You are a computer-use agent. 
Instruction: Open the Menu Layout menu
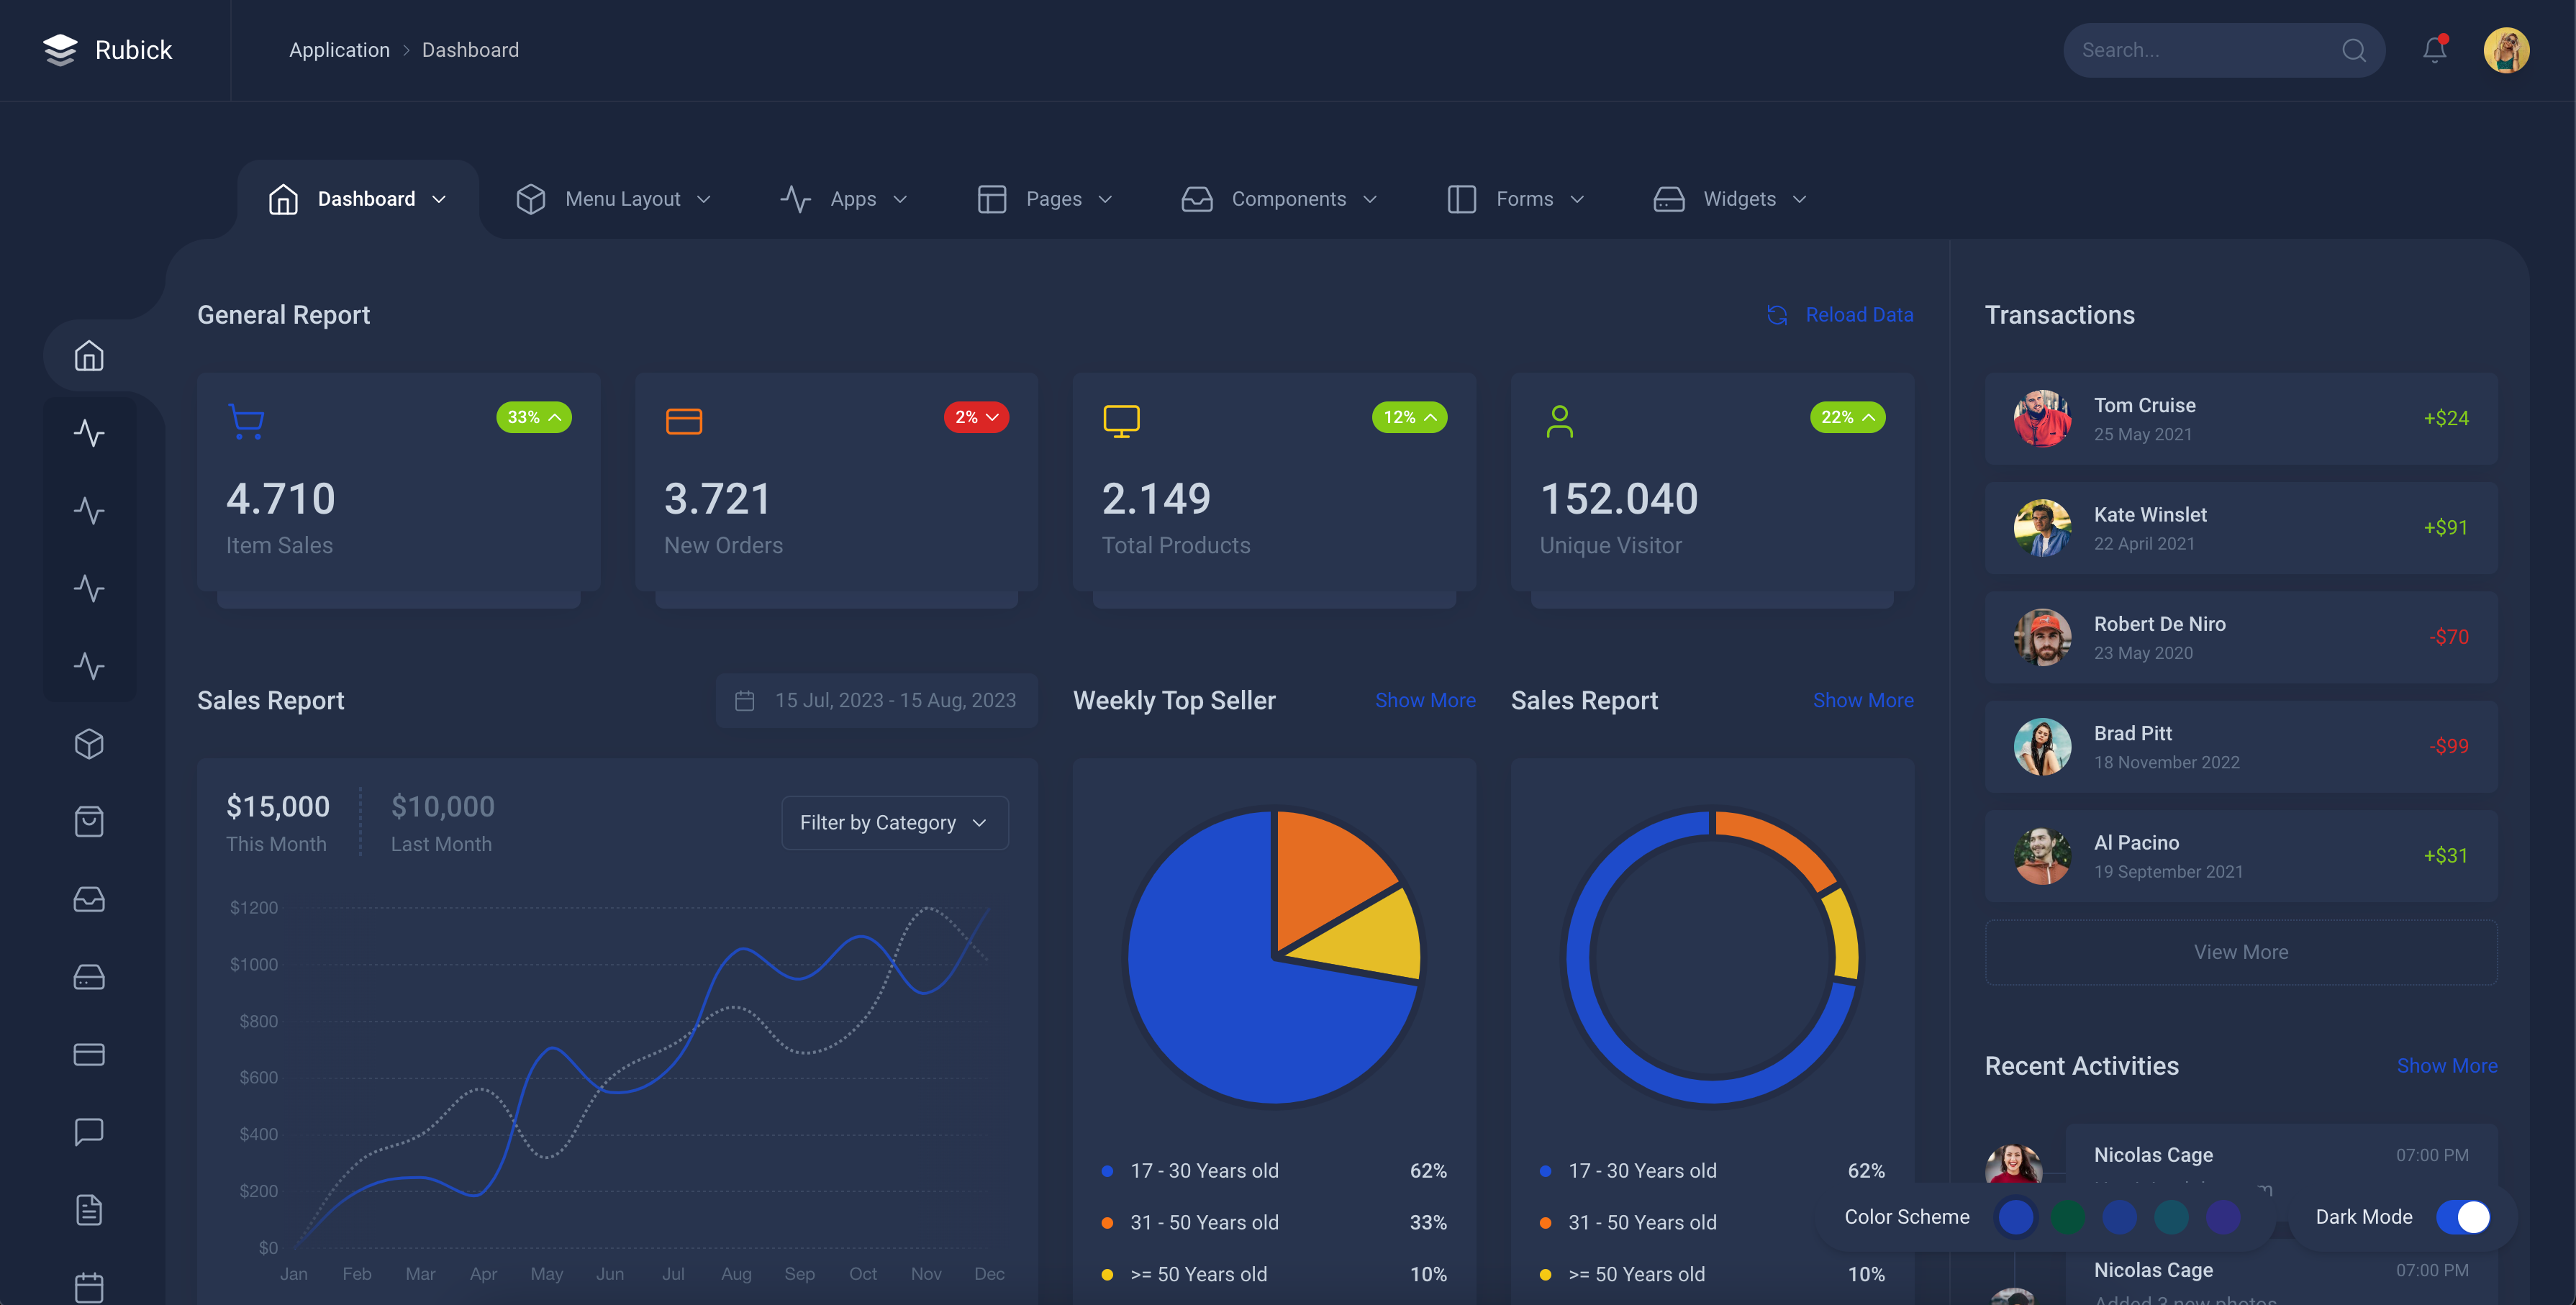(x=613, y=199)
